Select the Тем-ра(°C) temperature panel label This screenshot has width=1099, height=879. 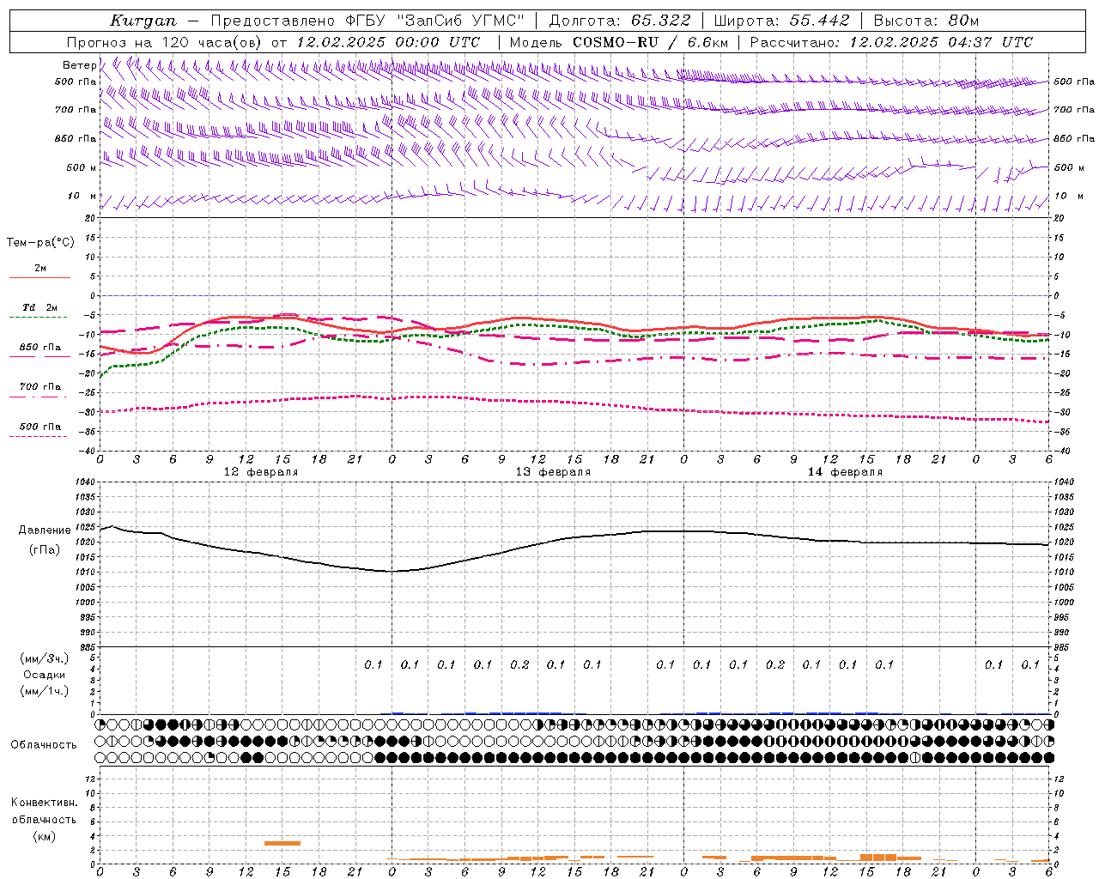point(40,243)
